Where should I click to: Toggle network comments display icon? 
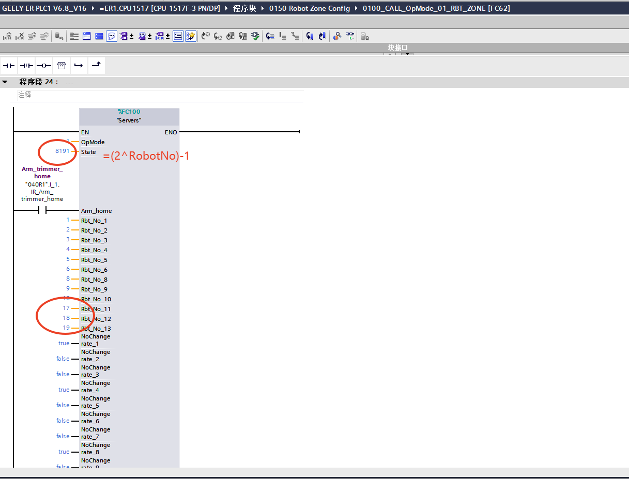point(112,36)
